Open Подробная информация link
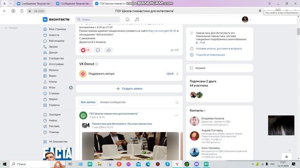 (x=210, y=55)
